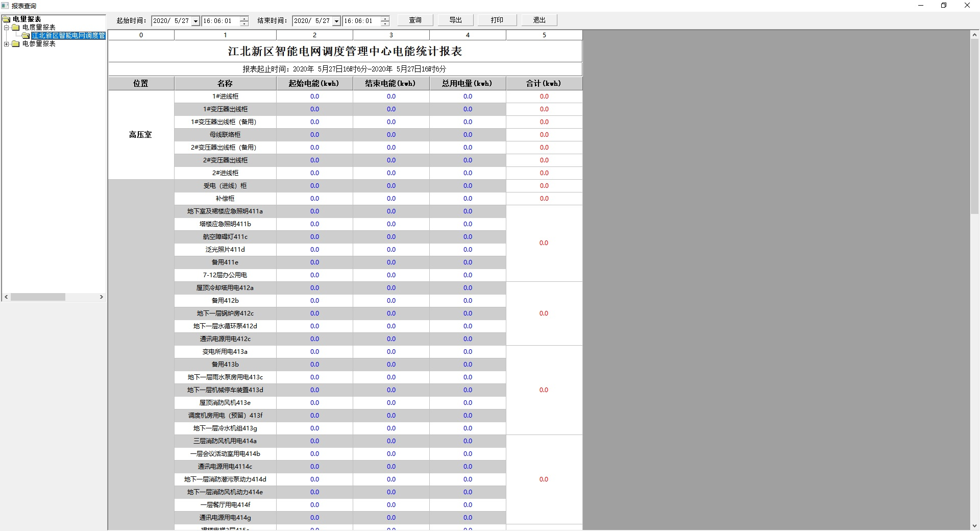This screenshot has width=980, height=531.
Task: Click the 电度量报表 folder icon
Action: coord(16,28)
